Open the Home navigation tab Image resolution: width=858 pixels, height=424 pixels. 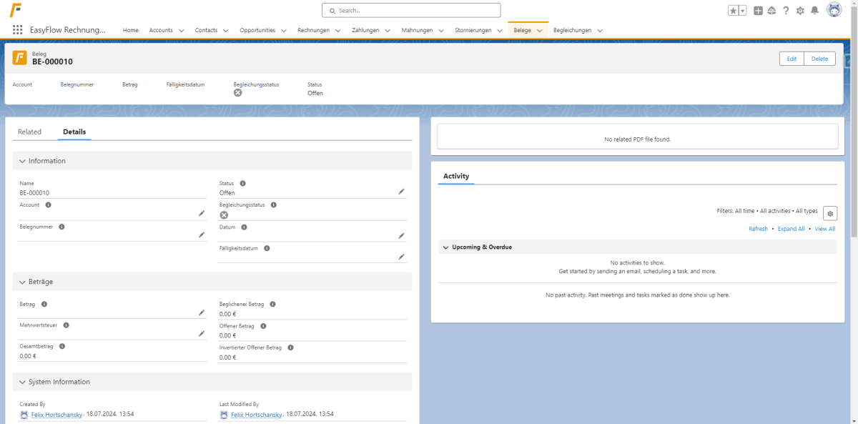point(131,30)
